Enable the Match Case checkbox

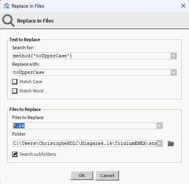(15, 82)
